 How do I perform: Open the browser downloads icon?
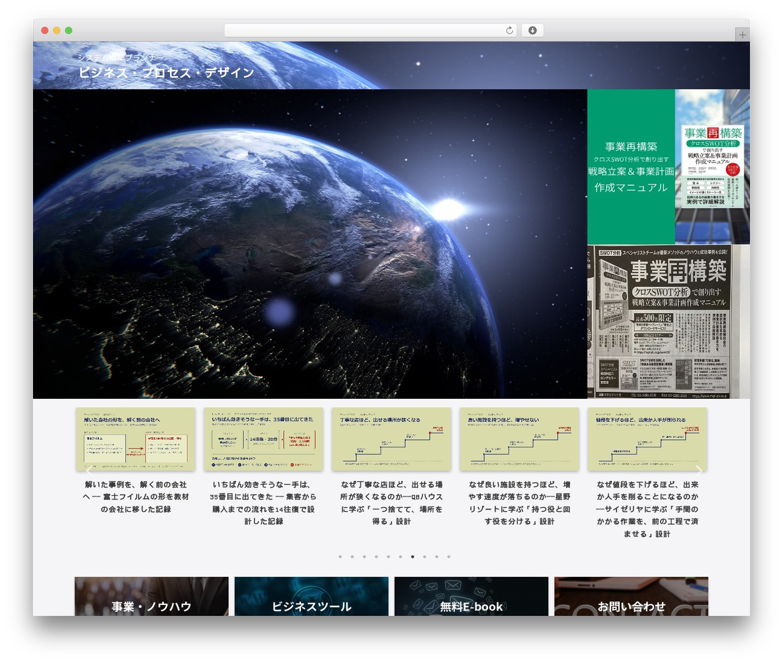click(x=532, y=30)
